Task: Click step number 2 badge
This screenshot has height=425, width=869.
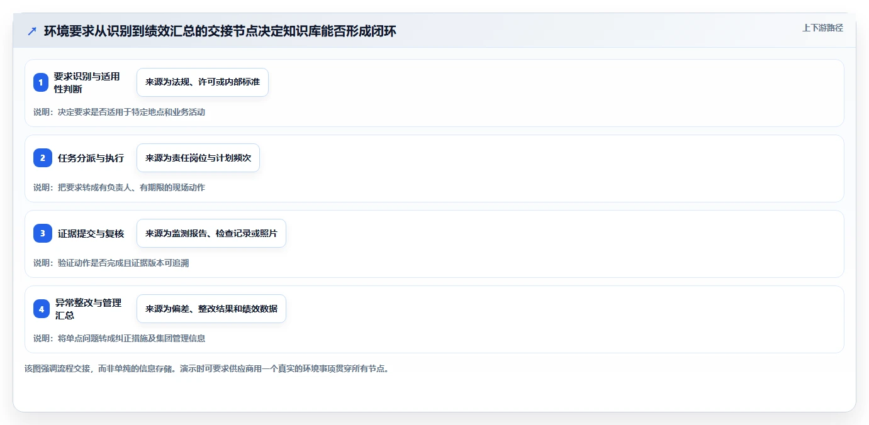Action: point(43,158)
